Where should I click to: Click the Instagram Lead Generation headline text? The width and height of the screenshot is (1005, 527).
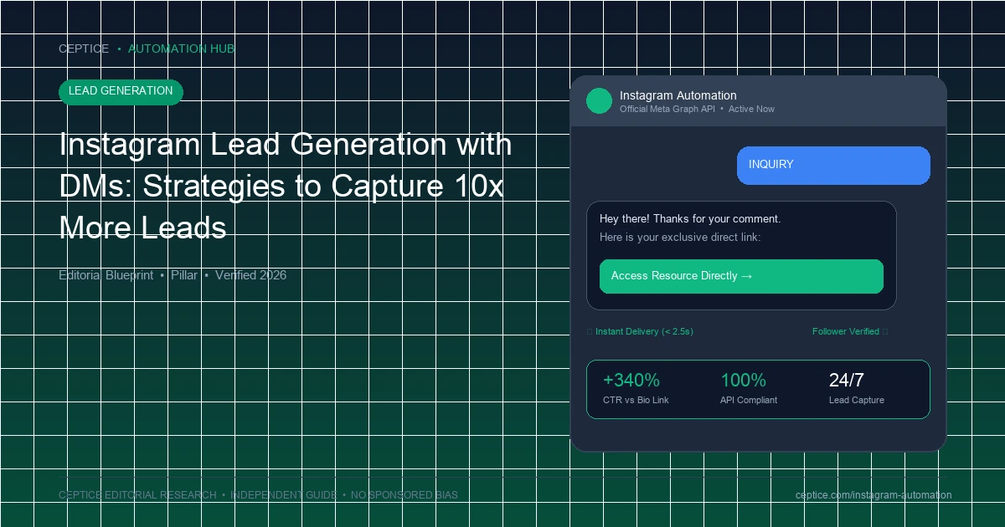(x=286, y=186)
